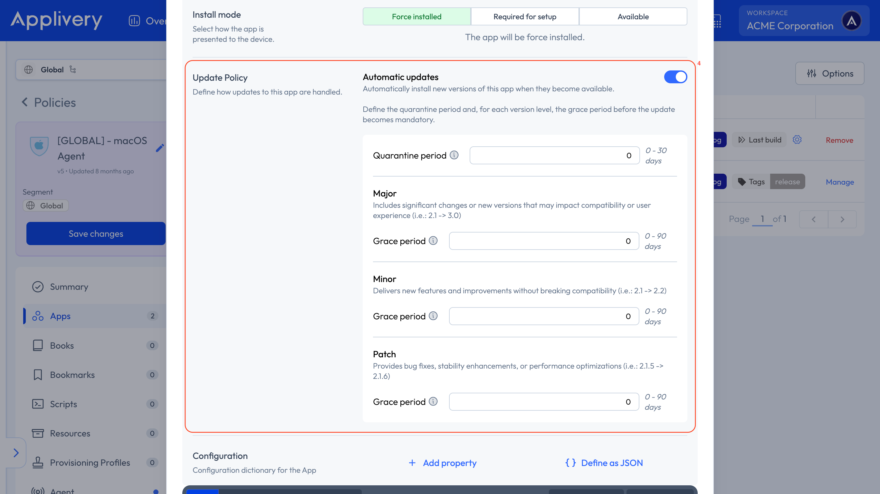Open the Major grace period info icon

(433, 241)
